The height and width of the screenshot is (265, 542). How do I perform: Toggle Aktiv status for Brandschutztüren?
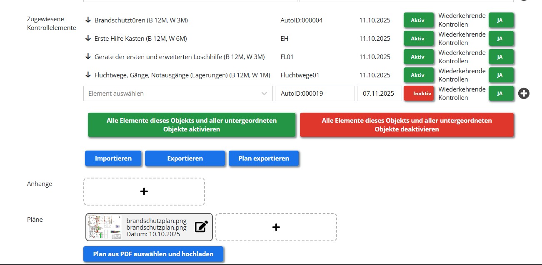[x=418, y=20]
